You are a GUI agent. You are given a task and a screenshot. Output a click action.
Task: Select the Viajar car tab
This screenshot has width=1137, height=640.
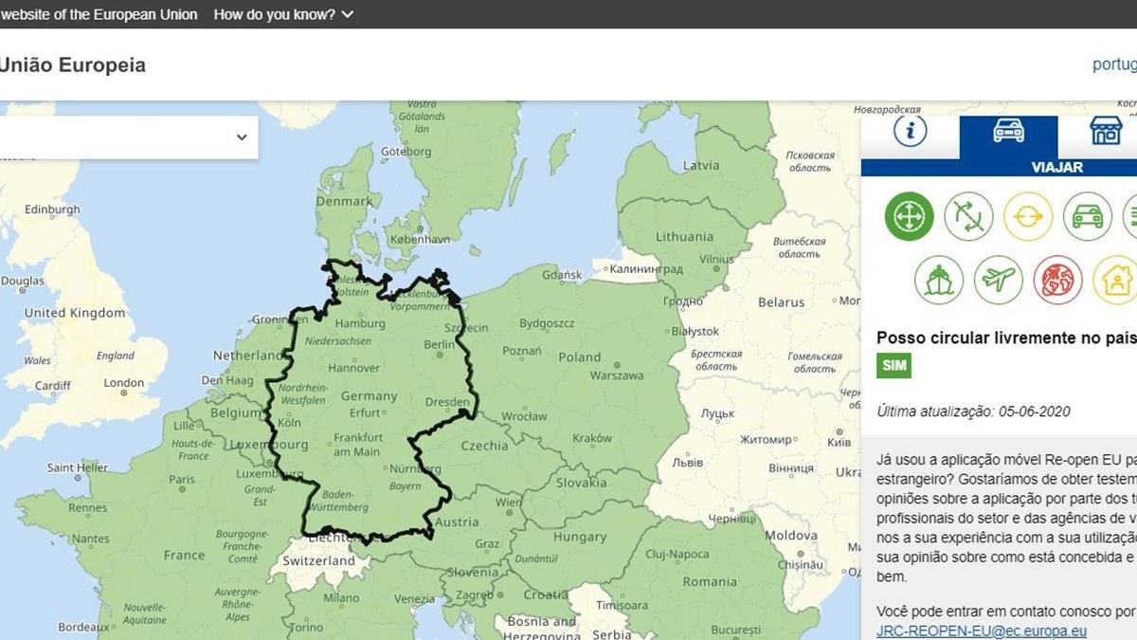point(1008,138)
